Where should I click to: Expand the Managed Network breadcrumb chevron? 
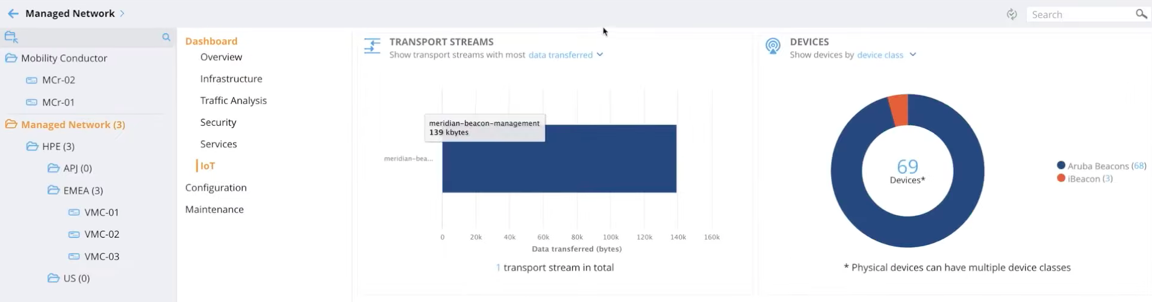(x=122, y=13)
